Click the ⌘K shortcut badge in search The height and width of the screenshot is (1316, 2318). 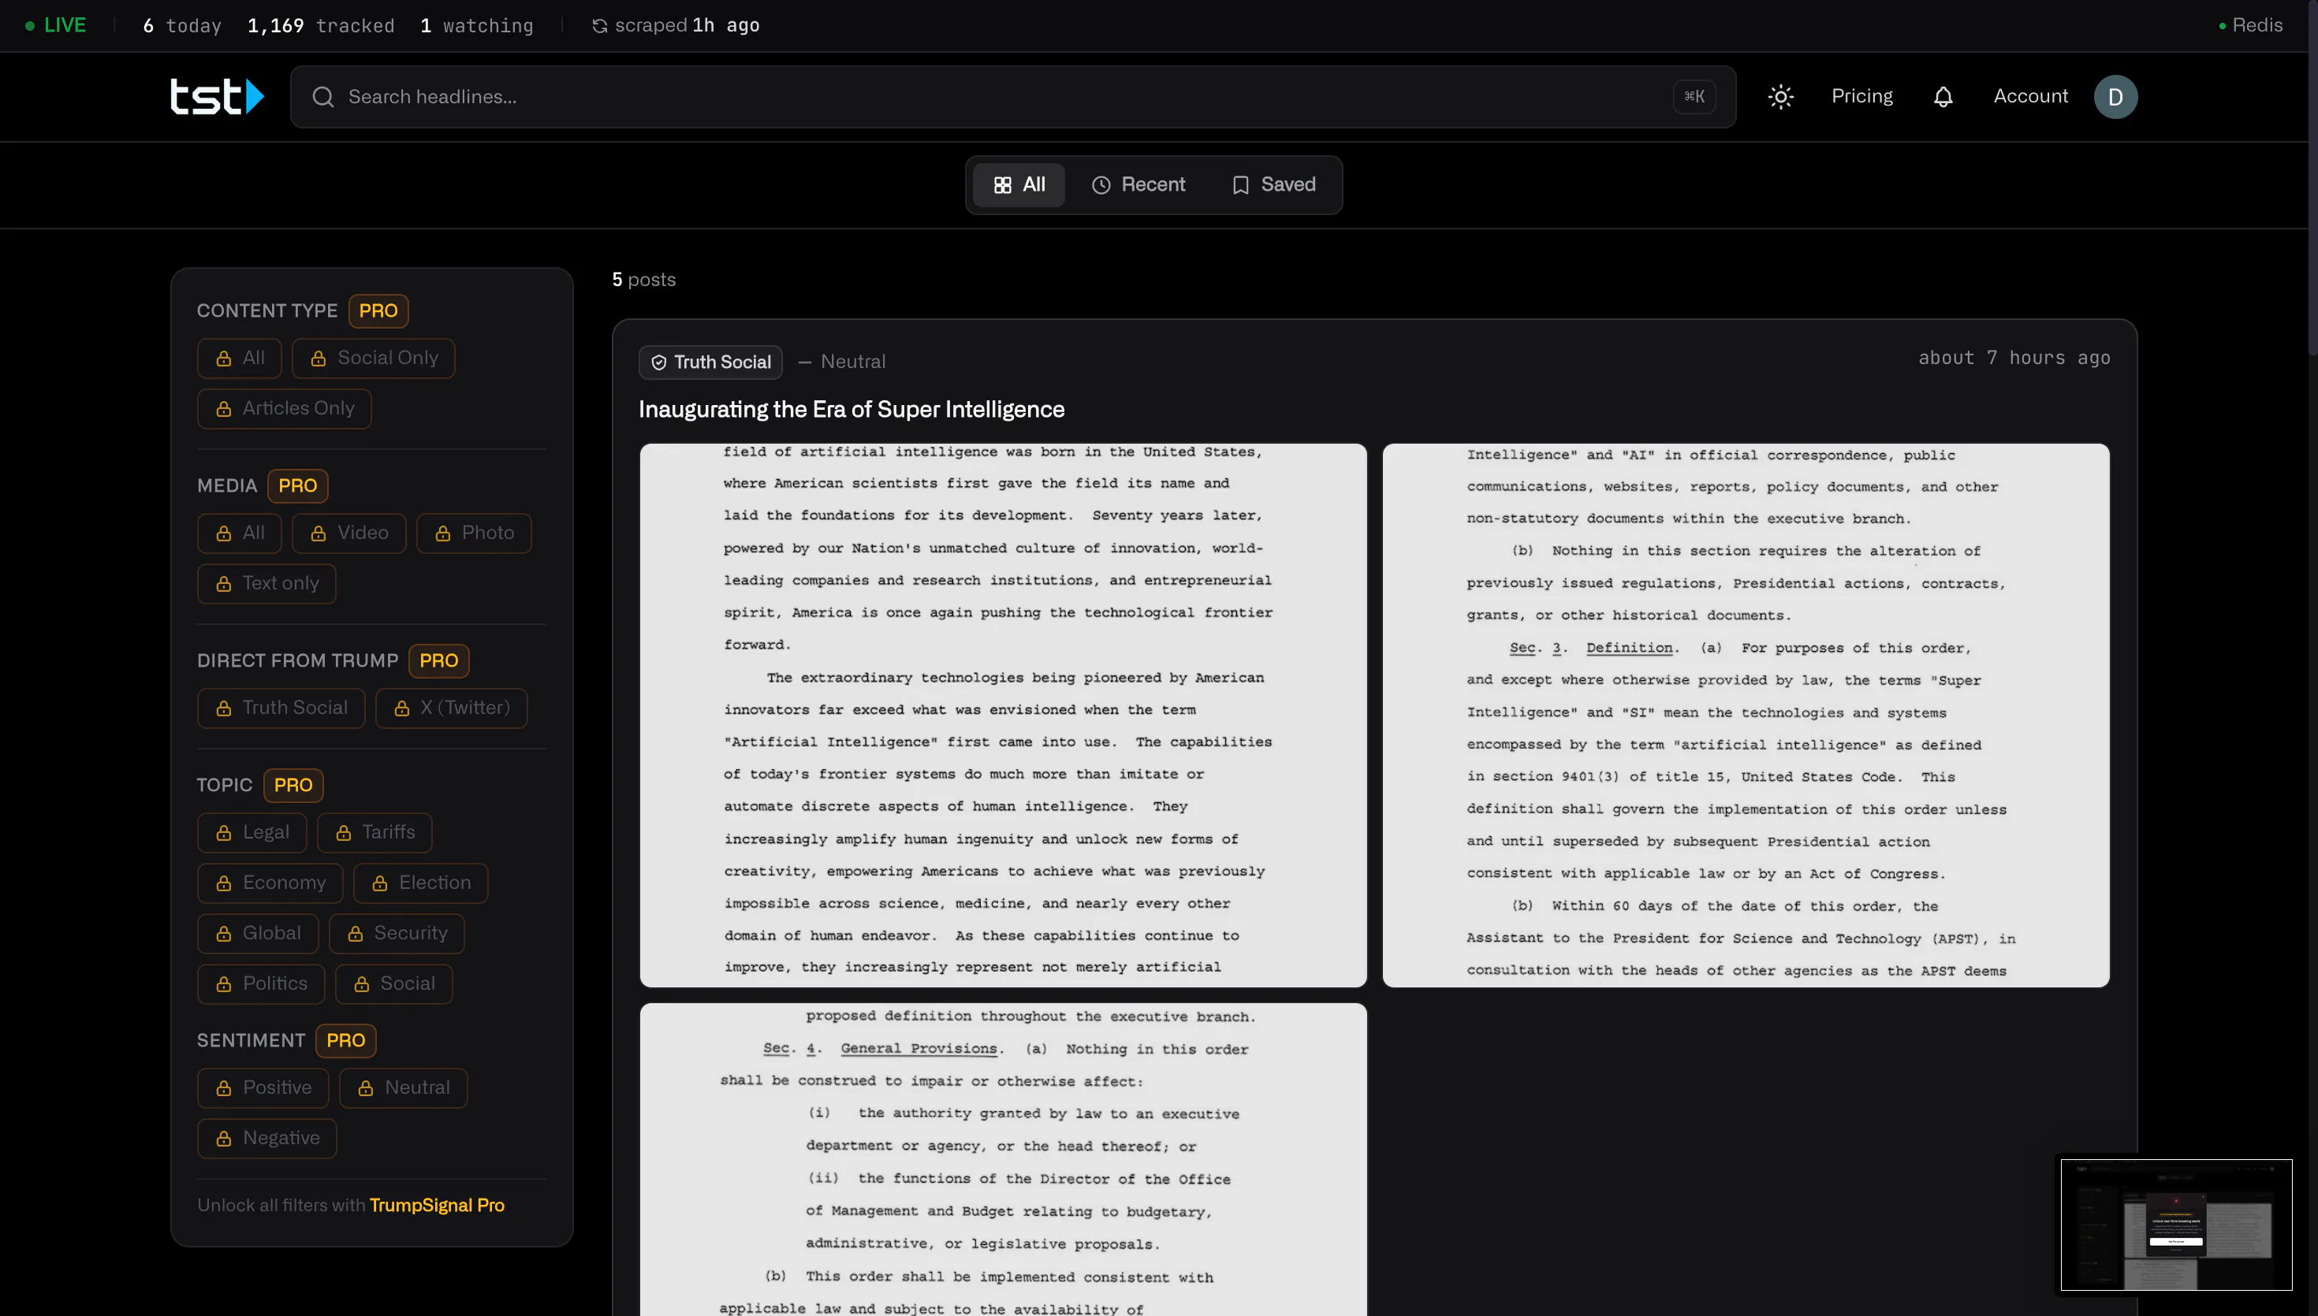click(x=1694, y=97)
